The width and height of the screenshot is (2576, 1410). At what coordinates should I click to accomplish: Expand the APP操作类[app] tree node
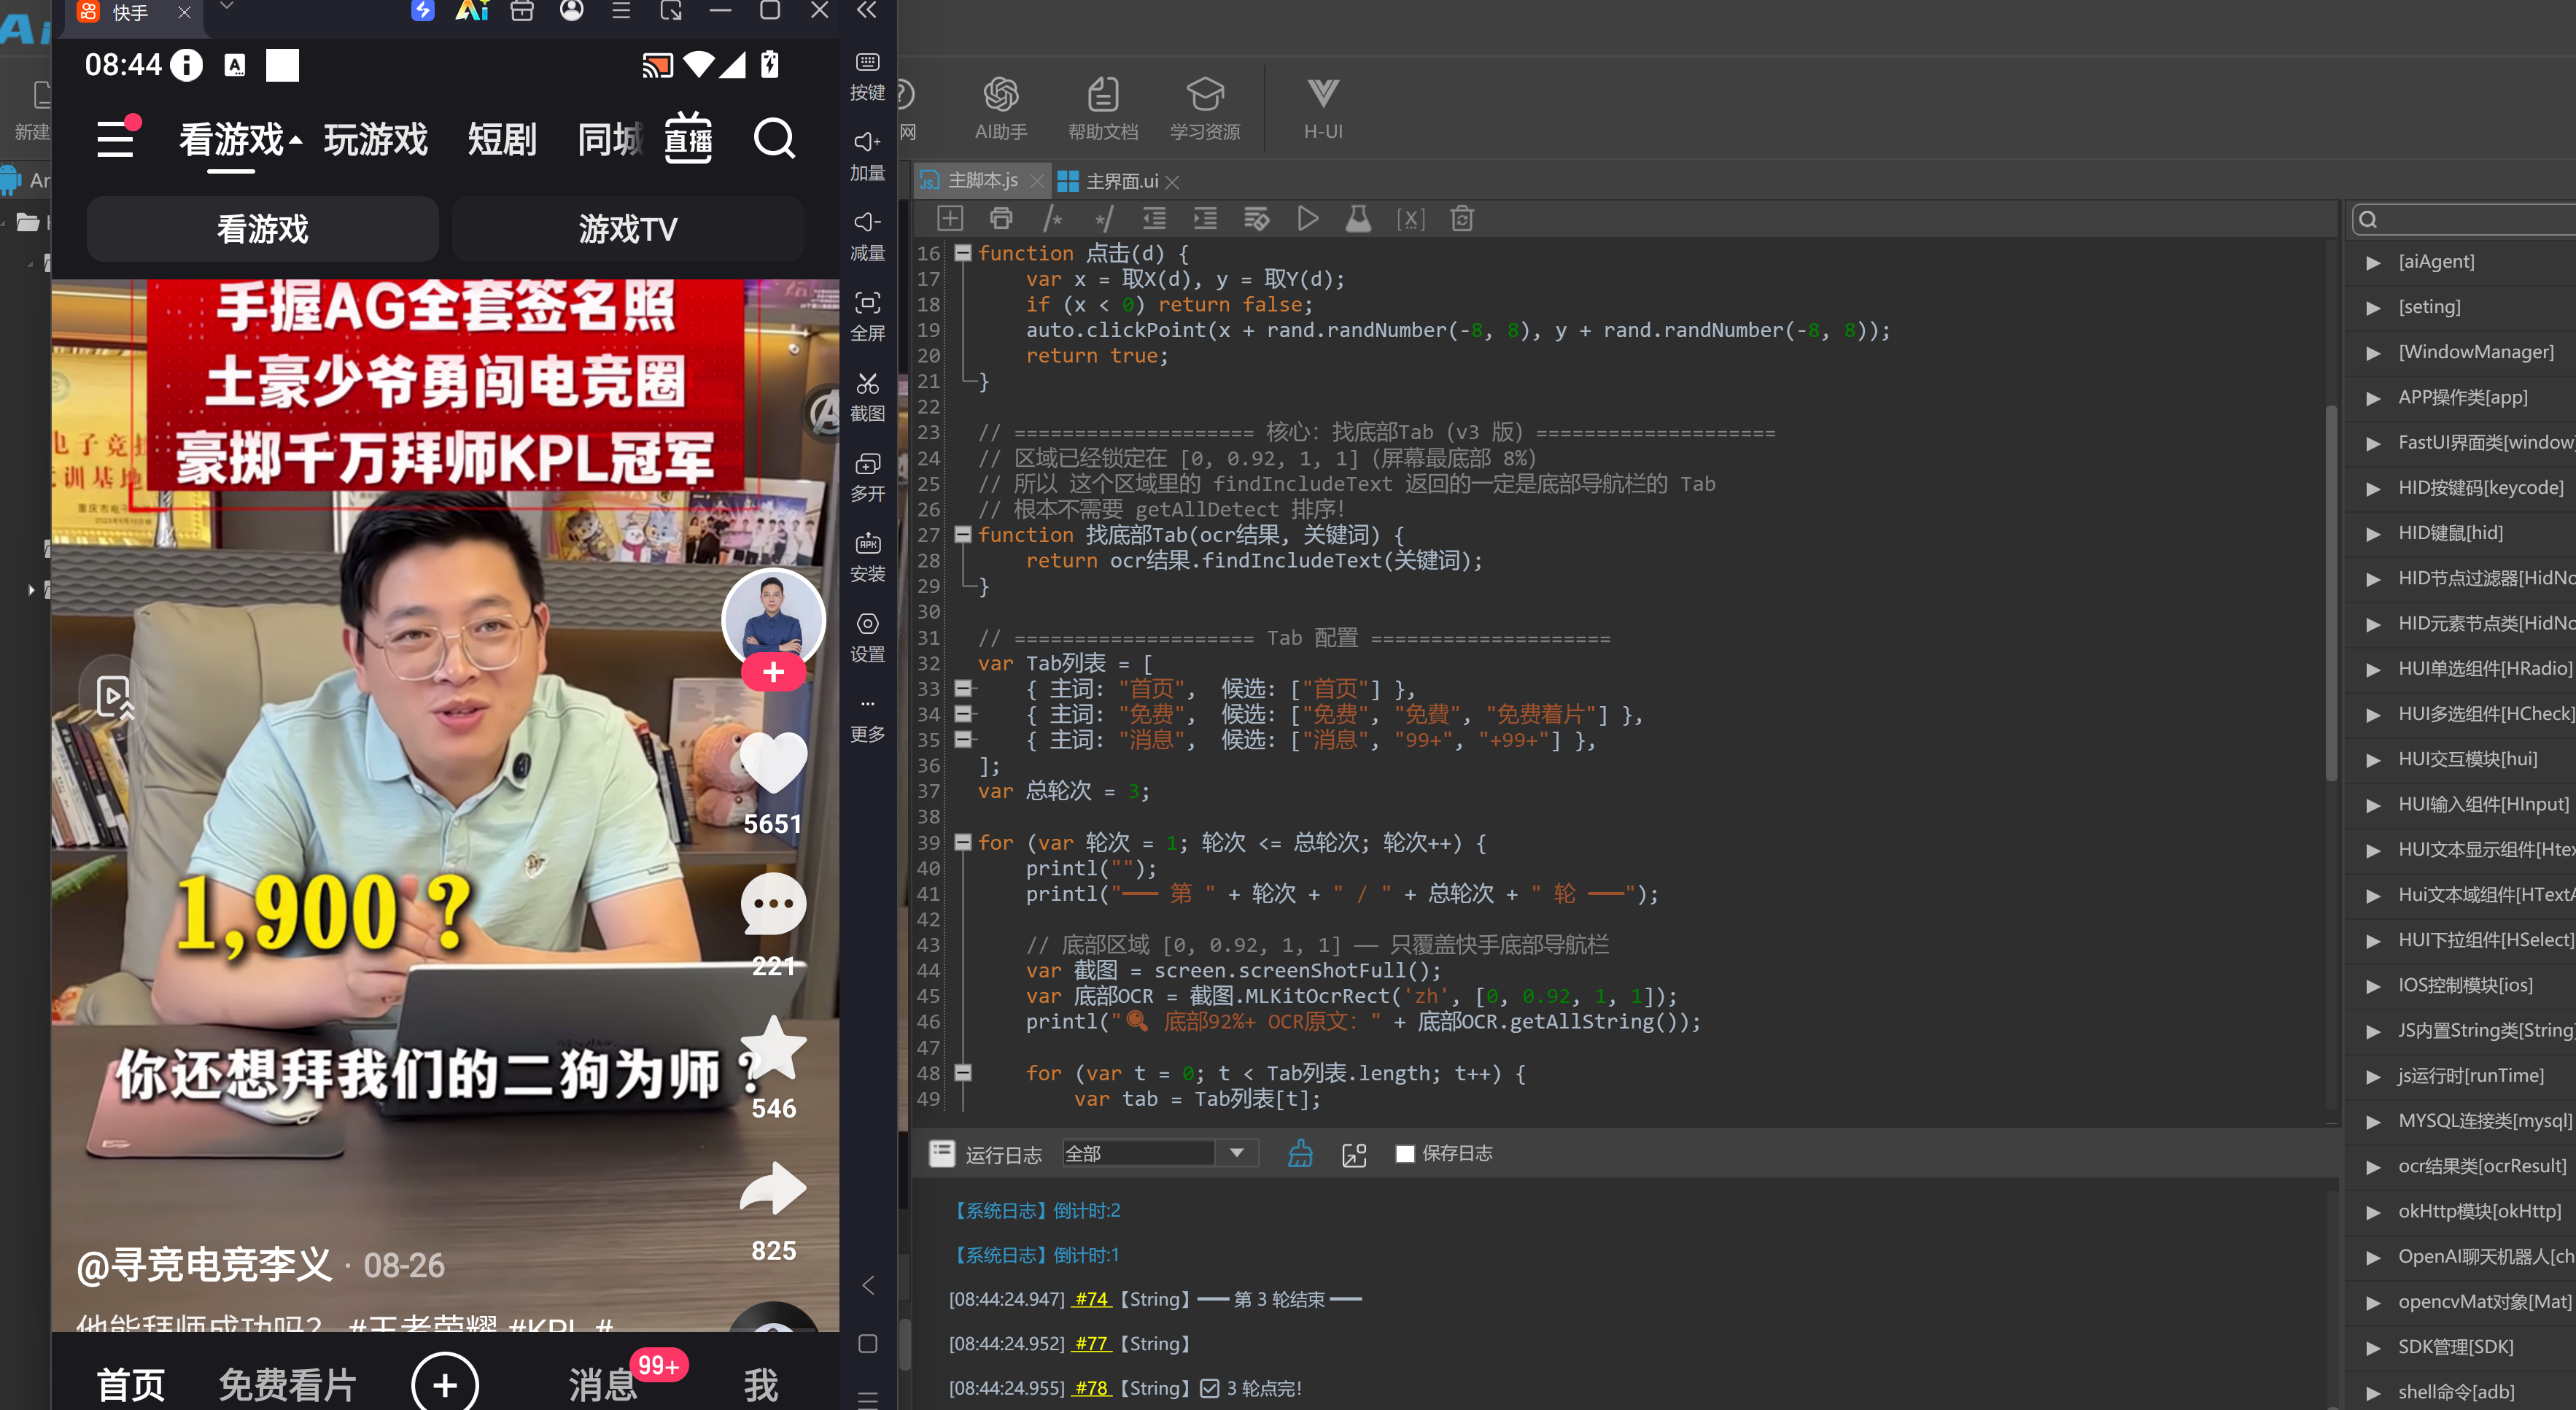(x=2373, y=398)
